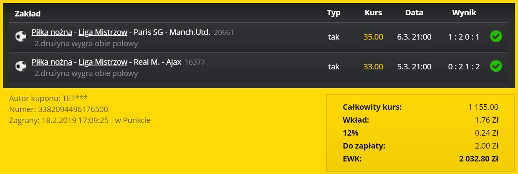
Task: Open the Piłka nożna link in first bet
Action: click(52, 32)
